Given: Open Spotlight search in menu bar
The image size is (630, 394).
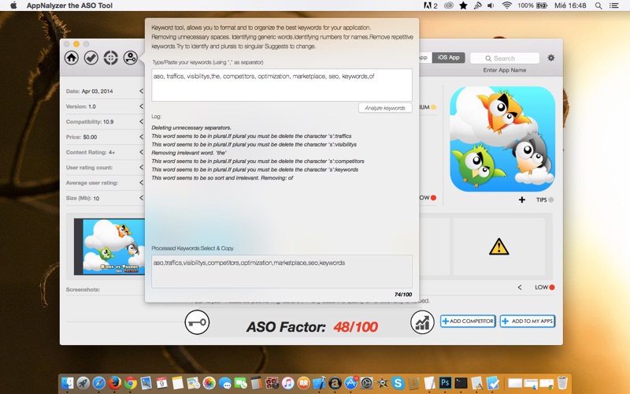Looking at the screenshot, I should pyautogui.click(x=598, y=6).
